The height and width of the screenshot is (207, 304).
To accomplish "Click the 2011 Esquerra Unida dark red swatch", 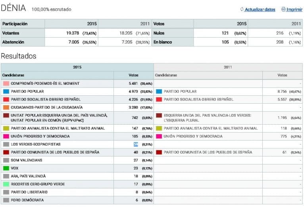I will pyautogui.click(x=159, y=116).
